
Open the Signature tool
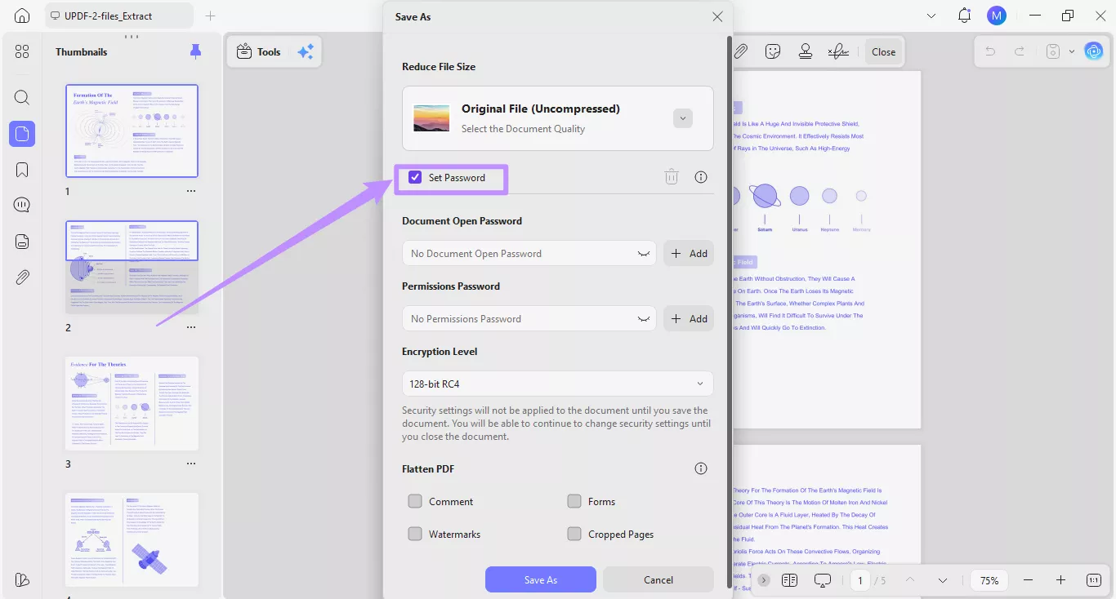(837, 51)
